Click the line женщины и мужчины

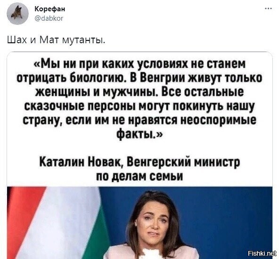click(x=139, y=92)
